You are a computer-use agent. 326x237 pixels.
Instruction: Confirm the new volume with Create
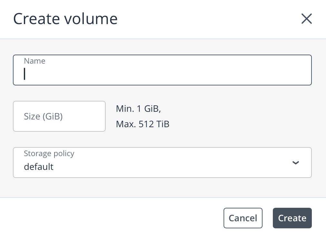(292, 218)
